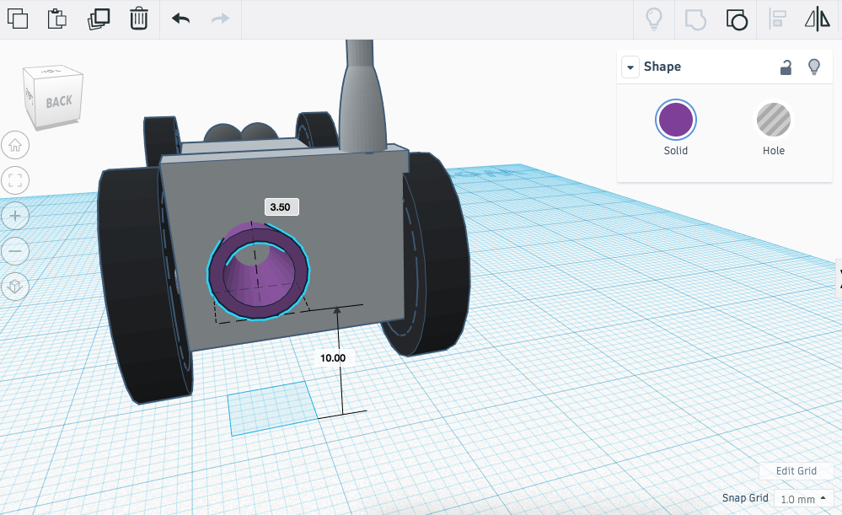Zoom in with the plus button

pos(15,216)
